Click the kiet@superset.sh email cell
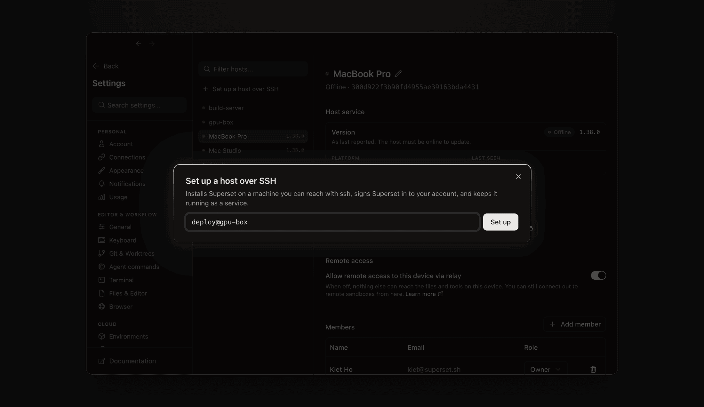Screen dimensions: 704x407 tap(434, 370)
